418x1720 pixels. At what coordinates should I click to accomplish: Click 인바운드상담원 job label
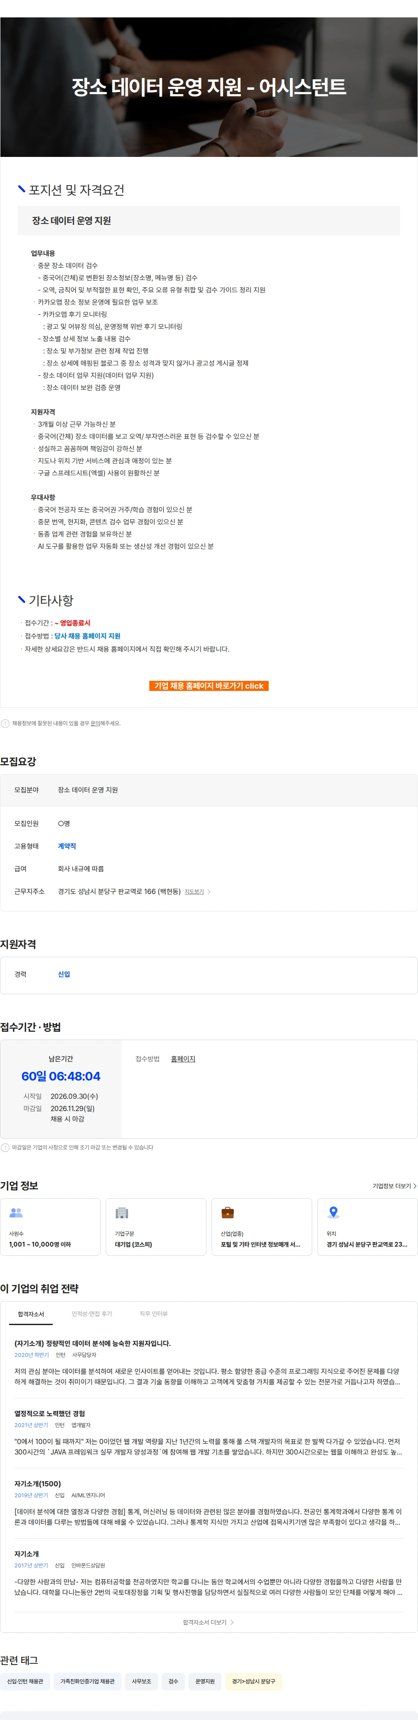[88, 1565]
